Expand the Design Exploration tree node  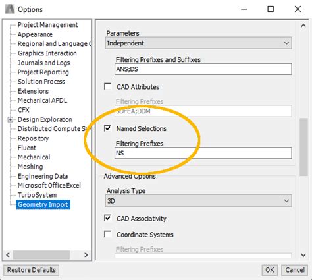(10, 120)
